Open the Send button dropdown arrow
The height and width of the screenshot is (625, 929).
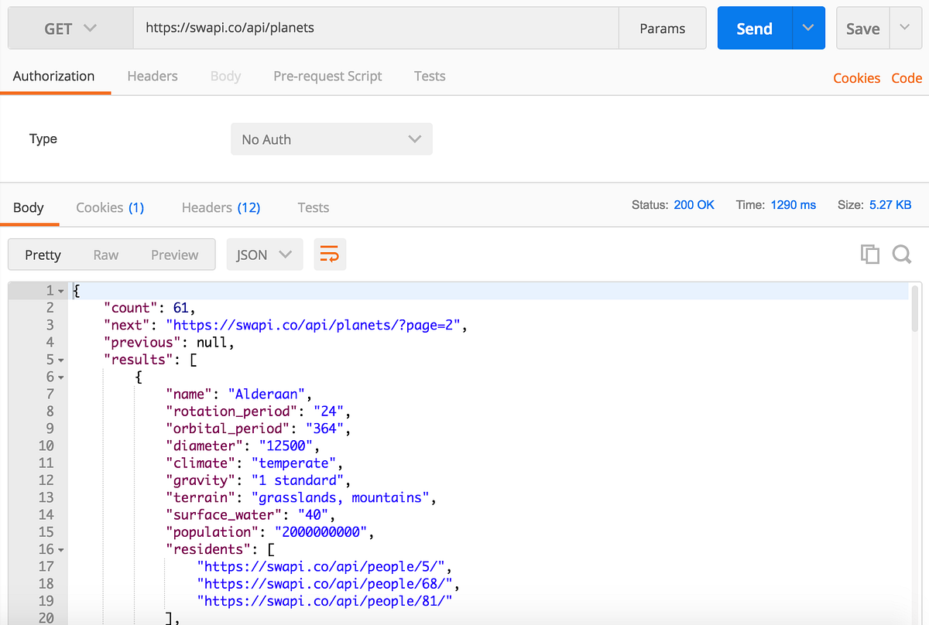pyautogui.click(x=808, y=27)
